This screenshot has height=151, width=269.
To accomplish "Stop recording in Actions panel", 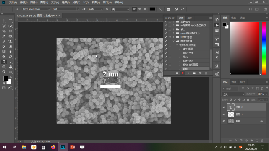I will tap(177, 73).
